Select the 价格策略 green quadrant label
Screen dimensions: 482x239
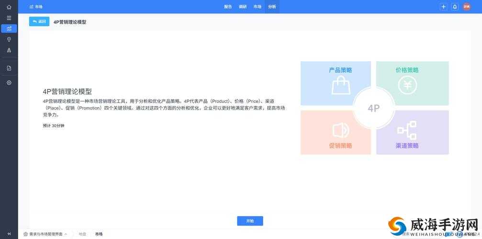point(407,70)
